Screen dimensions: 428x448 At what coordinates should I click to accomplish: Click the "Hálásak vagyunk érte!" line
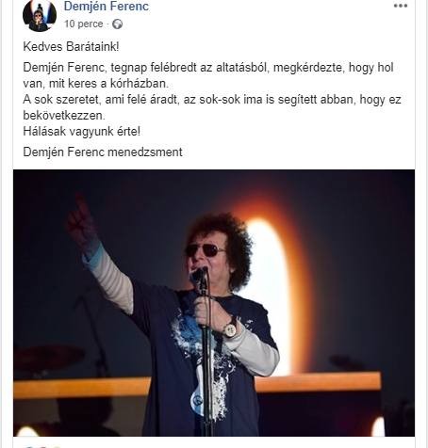coord(82,131)
